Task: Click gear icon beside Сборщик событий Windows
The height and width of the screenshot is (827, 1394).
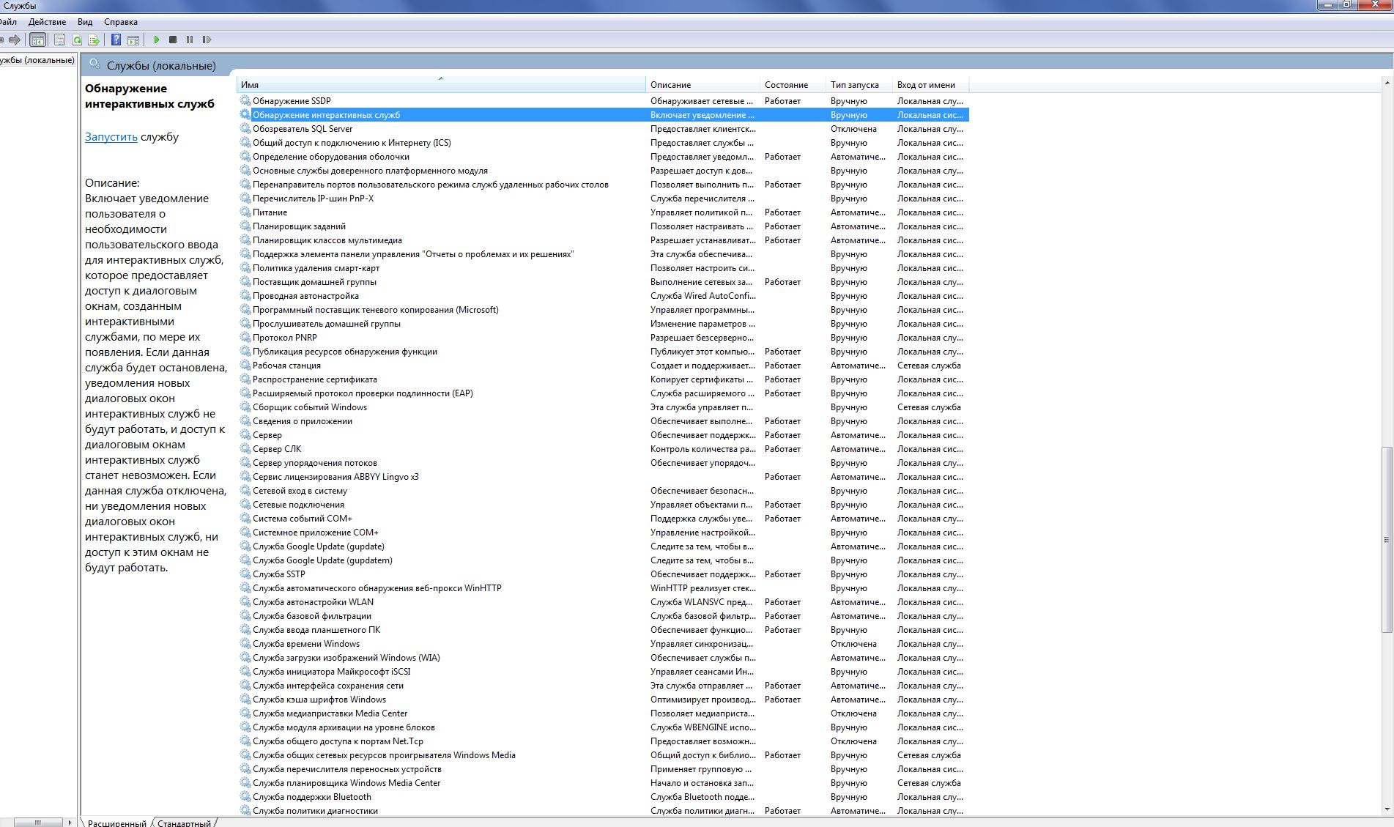Action: click(x=245, y=407)
